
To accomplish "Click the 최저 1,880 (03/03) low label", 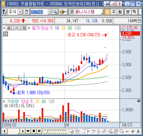I will pyautogui.click(x=33, y=93).
